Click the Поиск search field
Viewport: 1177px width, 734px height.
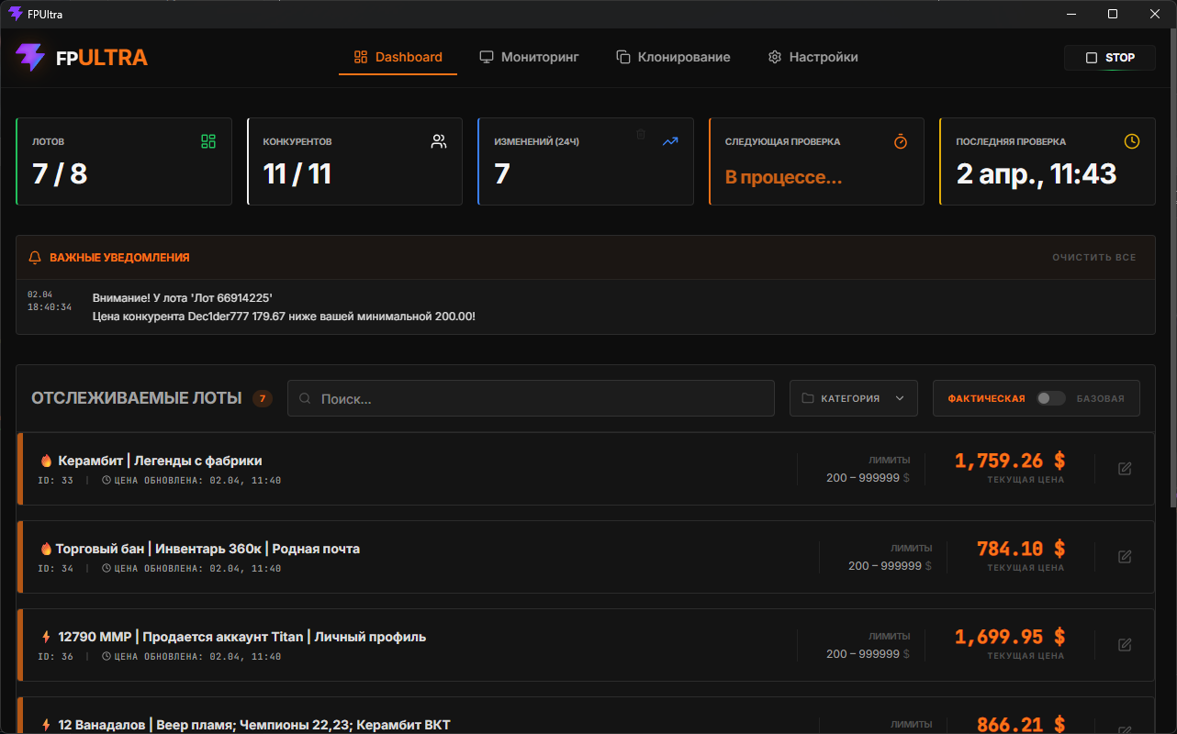(531, 399)
